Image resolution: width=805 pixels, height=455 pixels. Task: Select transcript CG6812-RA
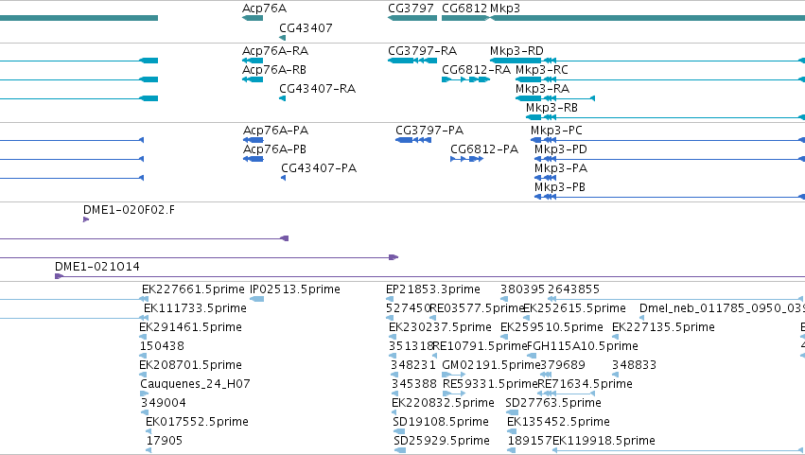(x=476, y=70)
